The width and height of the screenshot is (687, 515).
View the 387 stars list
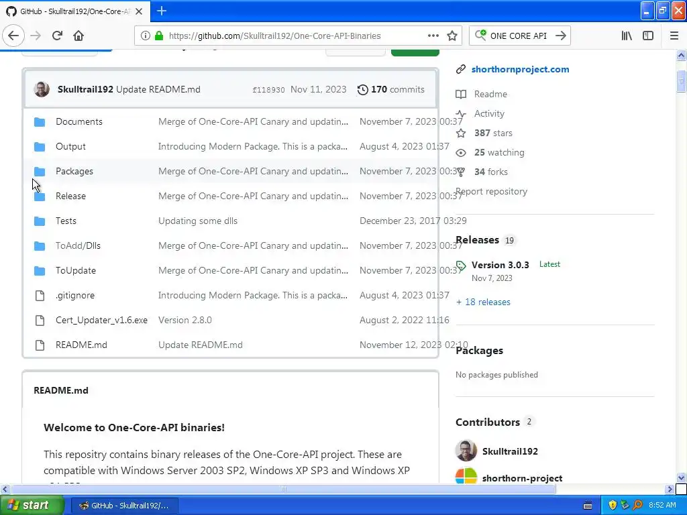(x=493, y=133)
